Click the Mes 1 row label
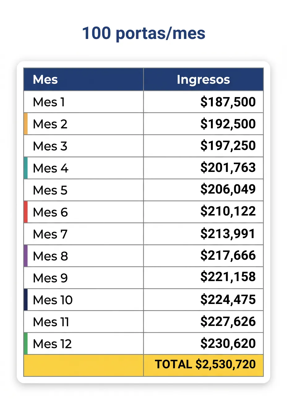The image size is (287, 402). coord(49,102)
